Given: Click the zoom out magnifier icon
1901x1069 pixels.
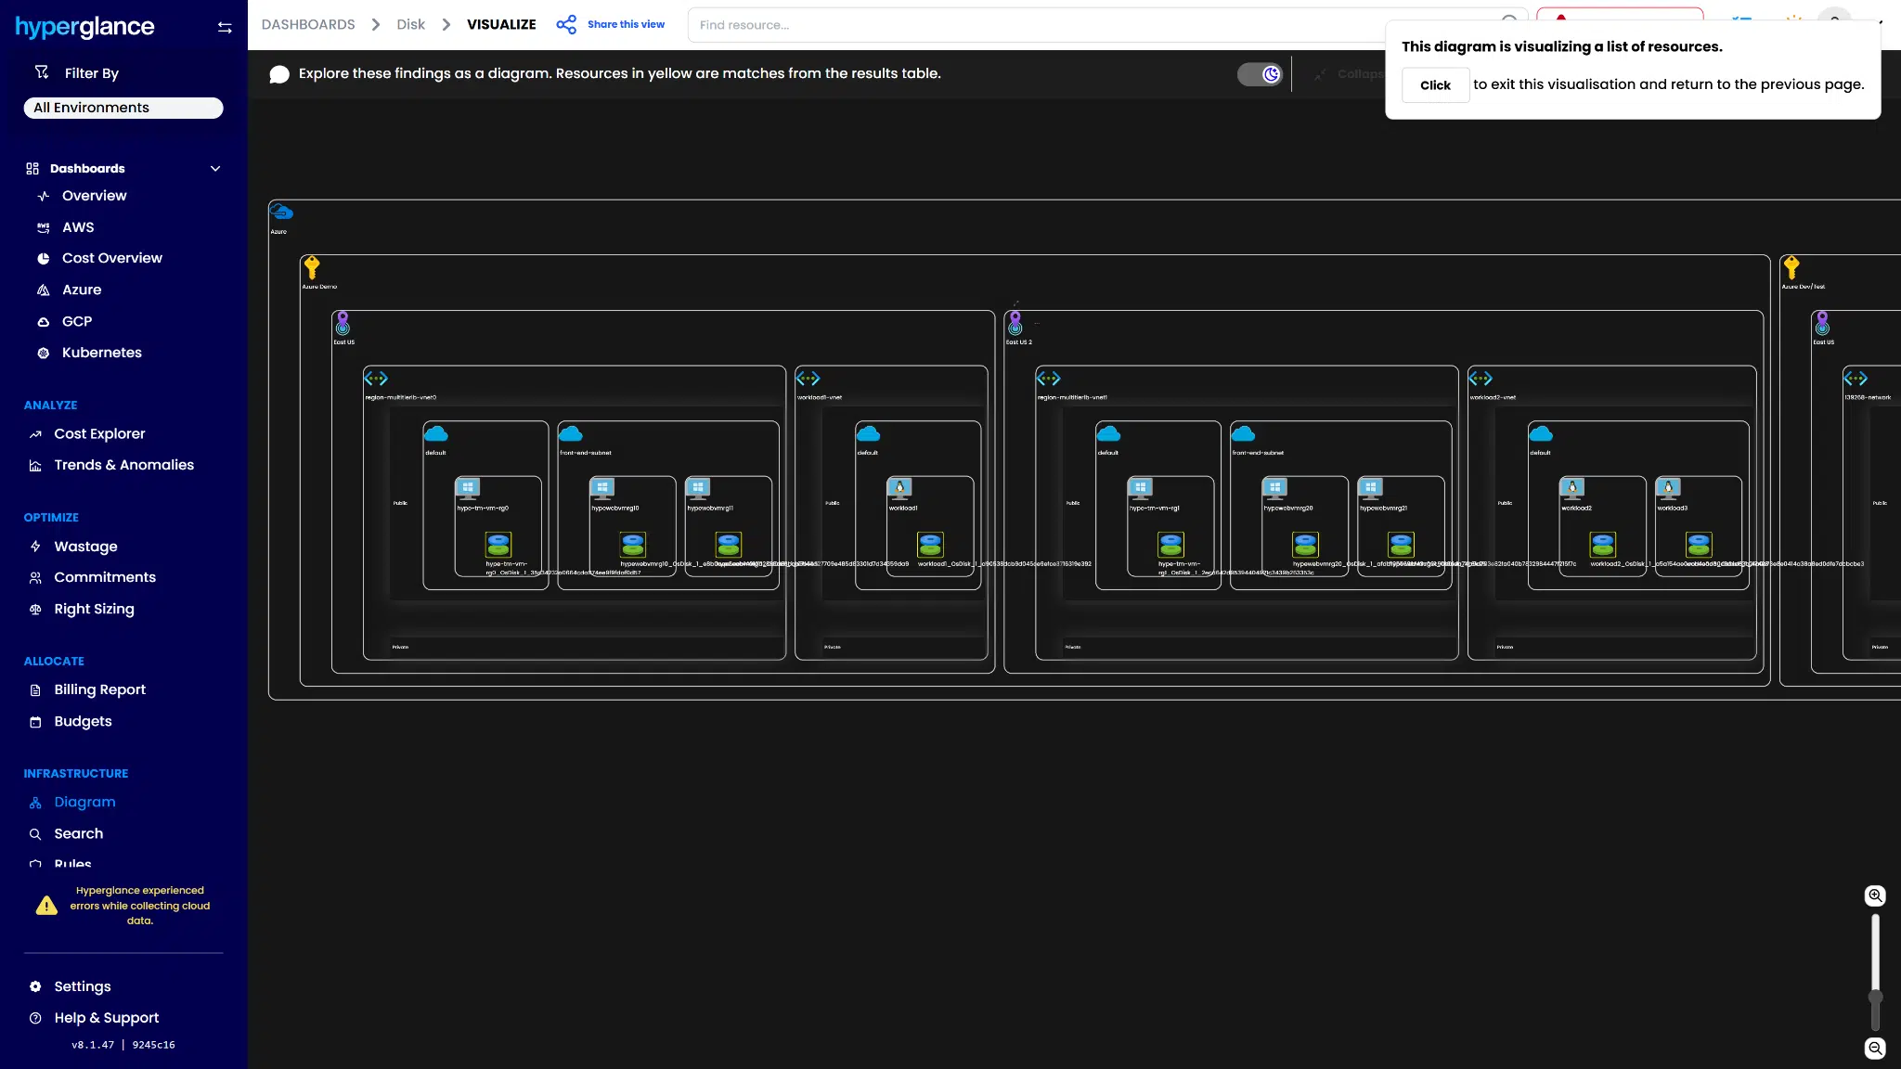Looking at the screenshot, I should pos(1875,1048).
